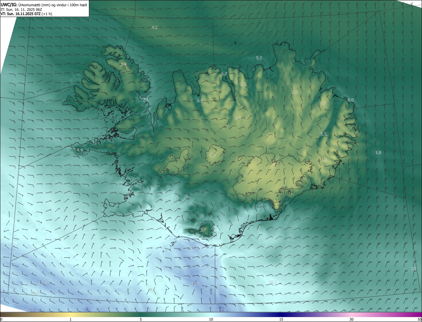The width and height of the screenshot is (422, 322).
Task: Click the 9.6 value in the southern ocean
Action: point(152,290)
